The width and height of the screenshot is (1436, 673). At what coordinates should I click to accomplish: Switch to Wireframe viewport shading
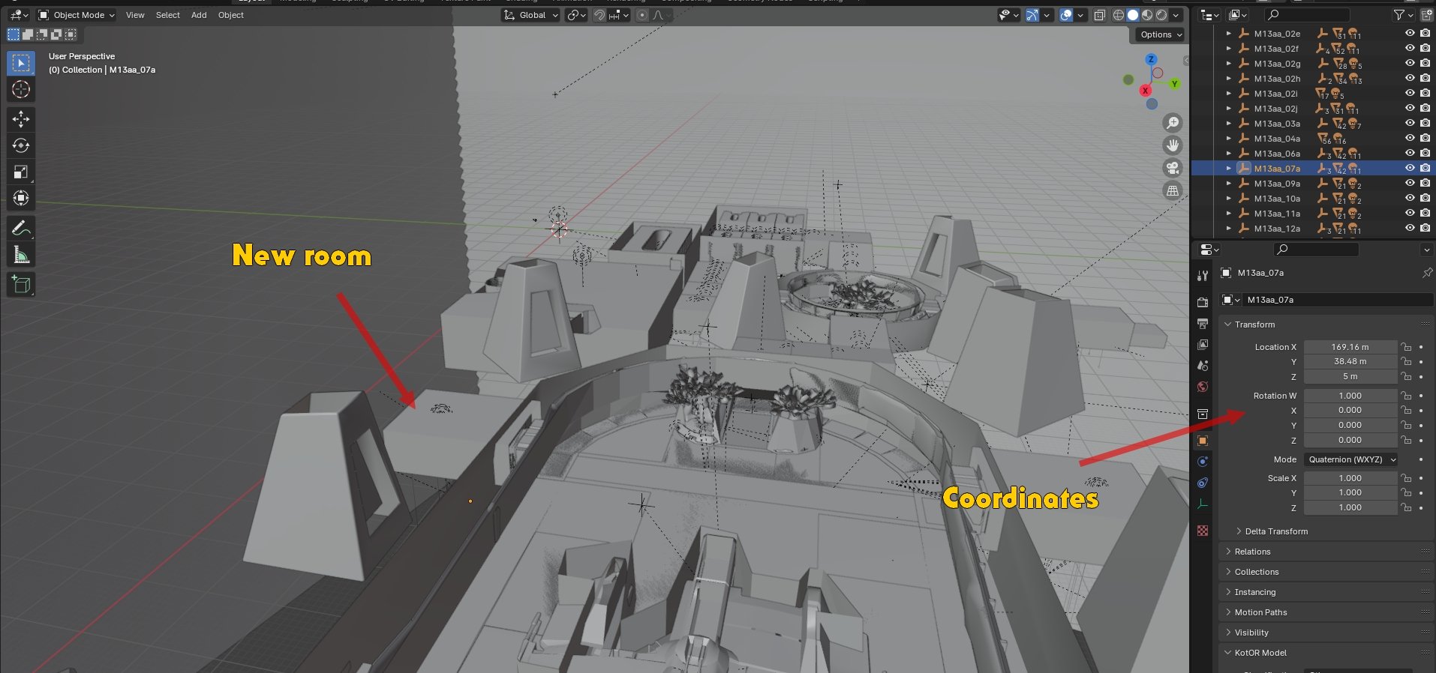[x=1119, y=15]
